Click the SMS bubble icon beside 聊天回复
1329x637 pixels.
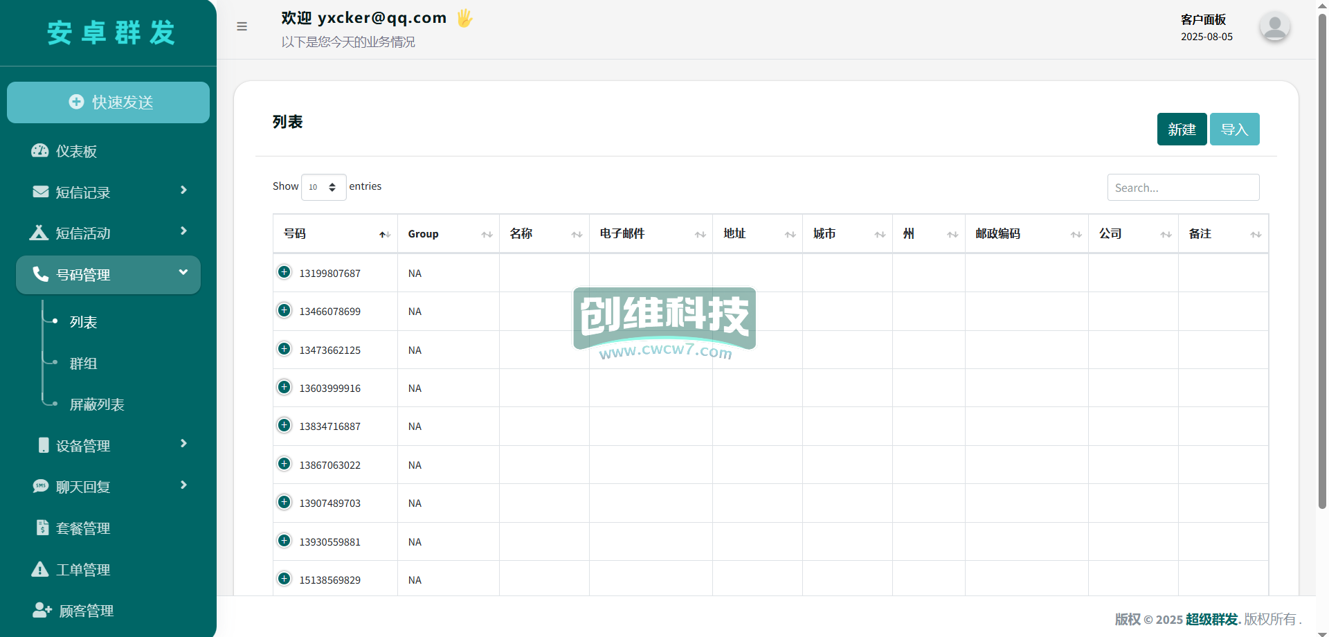click(x=41, y=486)
